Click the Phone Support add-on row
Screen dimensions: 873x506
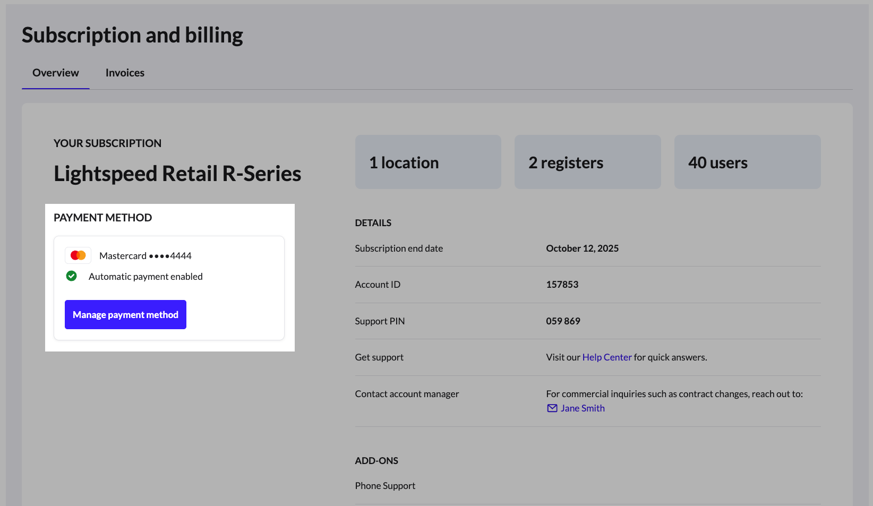tap(385, 486)
